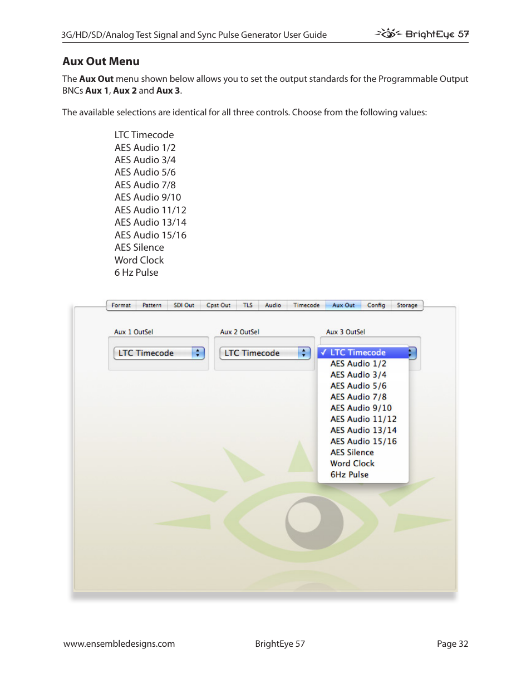
Task: Click the 'Aux 2 OutSel' label
Action: 239,332
